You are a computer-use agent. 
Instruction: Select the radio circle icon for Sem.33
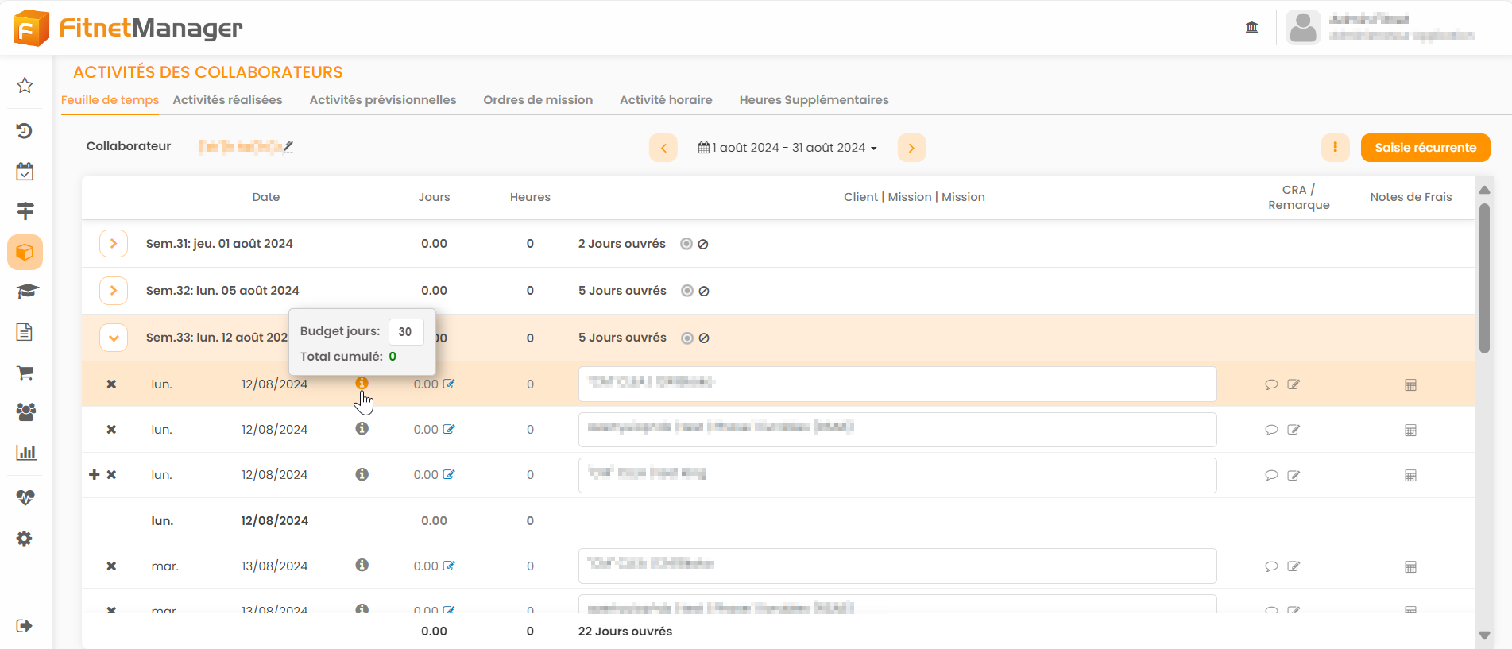(x=687, y=338)
